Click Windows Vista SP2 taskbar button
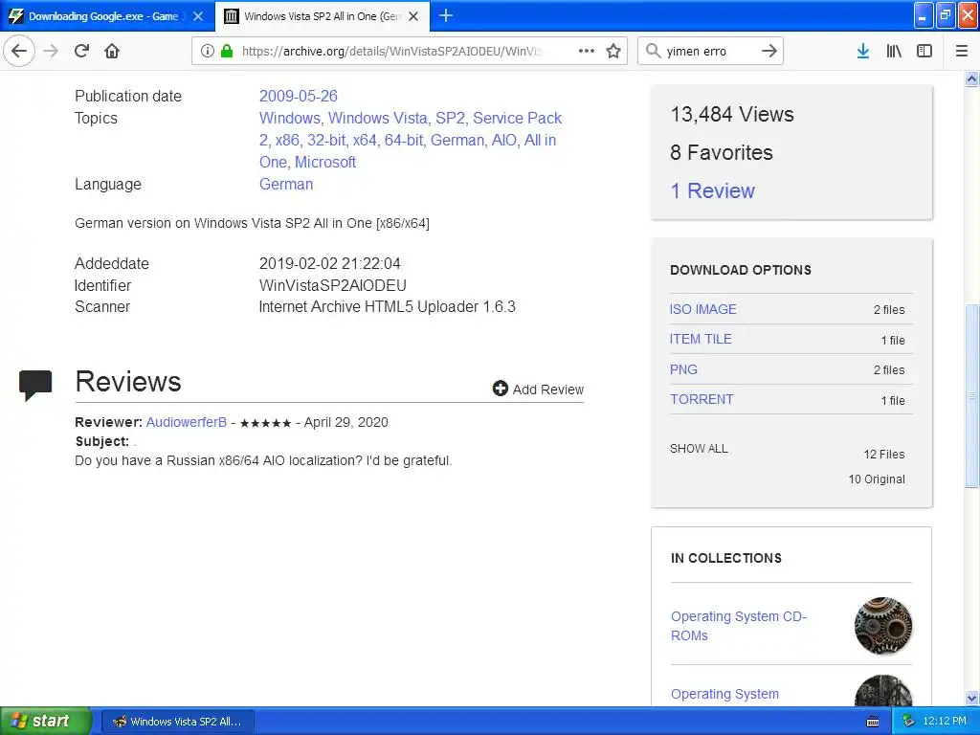Screen dimensions: 980x735 [x=177, y=722]
